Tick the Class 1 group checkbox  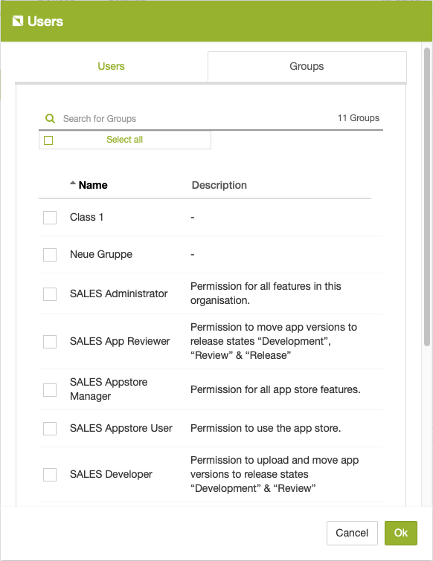click(x=50, y=218)
